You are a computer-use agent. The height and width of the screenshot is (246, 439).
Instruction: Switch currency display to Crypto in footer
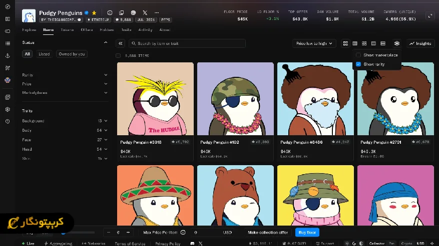[407, 244]
